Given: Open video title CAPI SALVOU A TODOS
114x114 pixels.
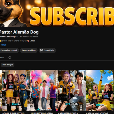Looking at the screenshot, I should click(97, 113).
